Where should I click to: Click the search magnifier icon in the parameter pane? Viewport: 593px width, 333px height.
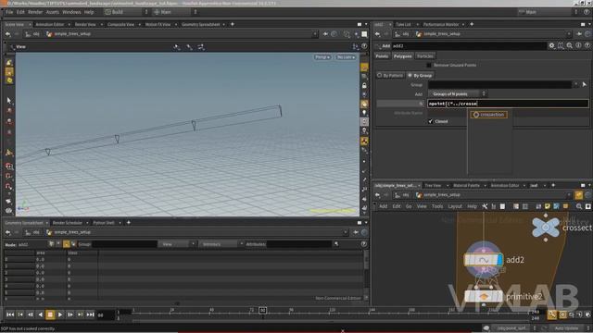coord(570,45)
